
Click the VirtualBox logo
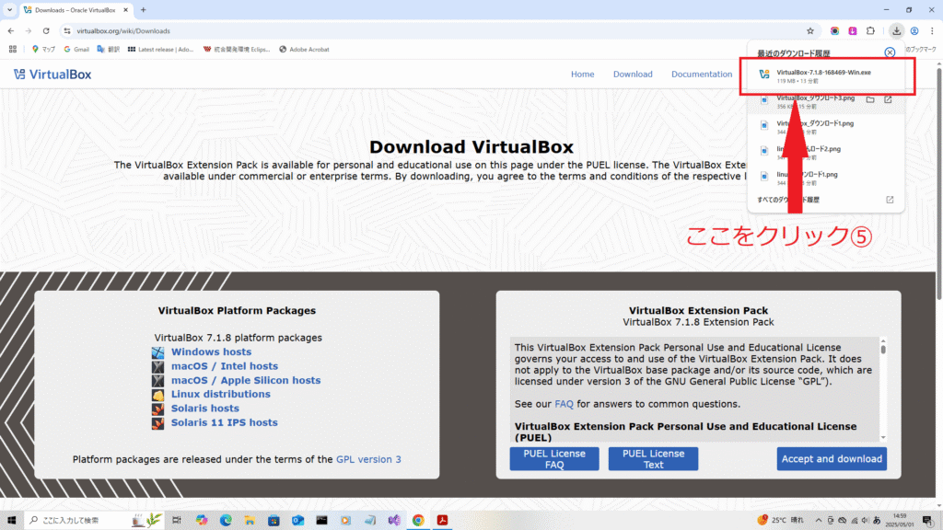tap(52, 74)
